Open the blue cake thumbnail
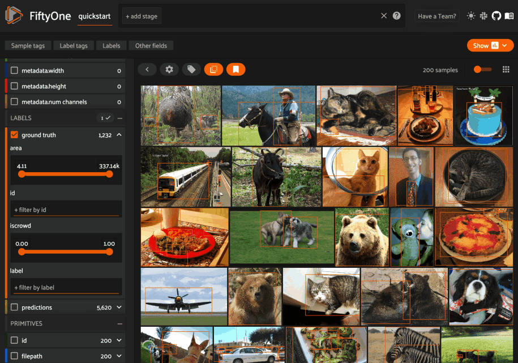The image size is (518, 363). pyautogui.click(x=483, y=116)
